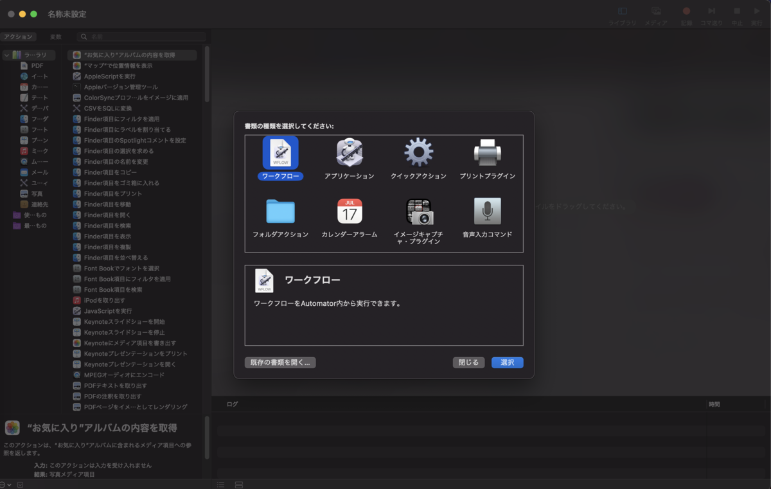Toggle the ライブラリ panel toolbar button

622,15
